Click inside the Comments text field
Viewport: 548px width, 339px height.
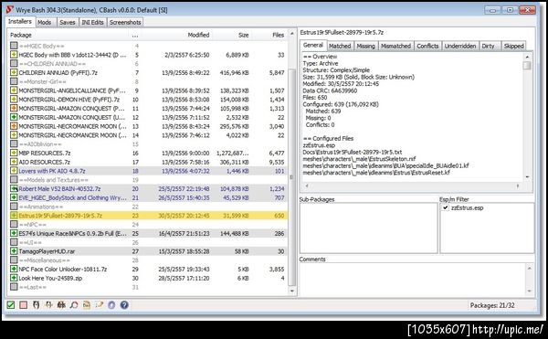coord(413,280)
